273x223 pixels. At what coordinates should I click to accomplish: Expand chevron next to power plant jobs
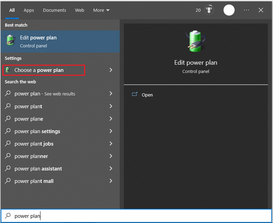click(111, 143)
